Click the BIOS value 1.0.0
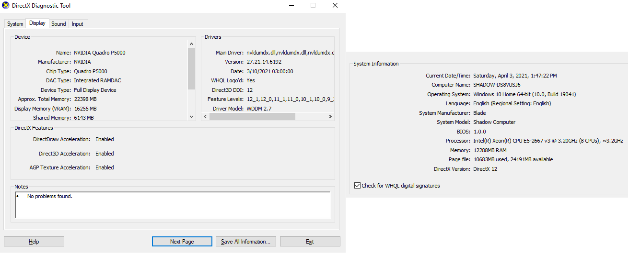 479,132
